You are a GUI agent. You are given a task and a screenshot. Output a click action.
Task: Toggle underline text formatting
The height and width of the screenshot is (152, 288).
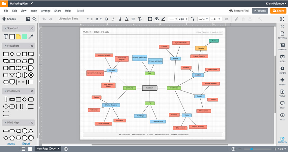tap(120, 19)
